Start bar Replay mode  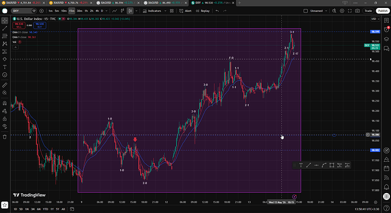point(202,11)
